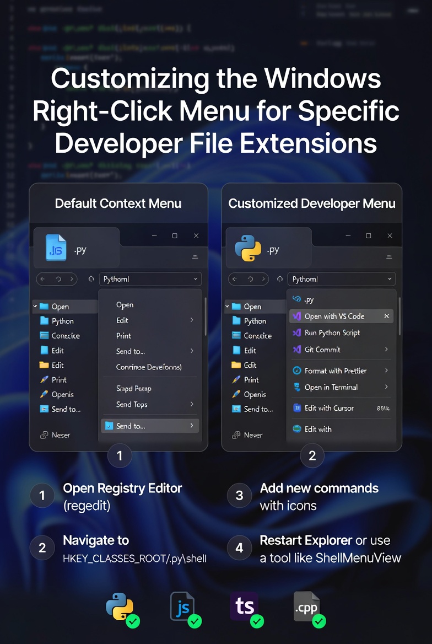Open the Pythoml address dropdown in Default Context Menu window
Viewport: 432px width, 644px height.
coord(196,280)
